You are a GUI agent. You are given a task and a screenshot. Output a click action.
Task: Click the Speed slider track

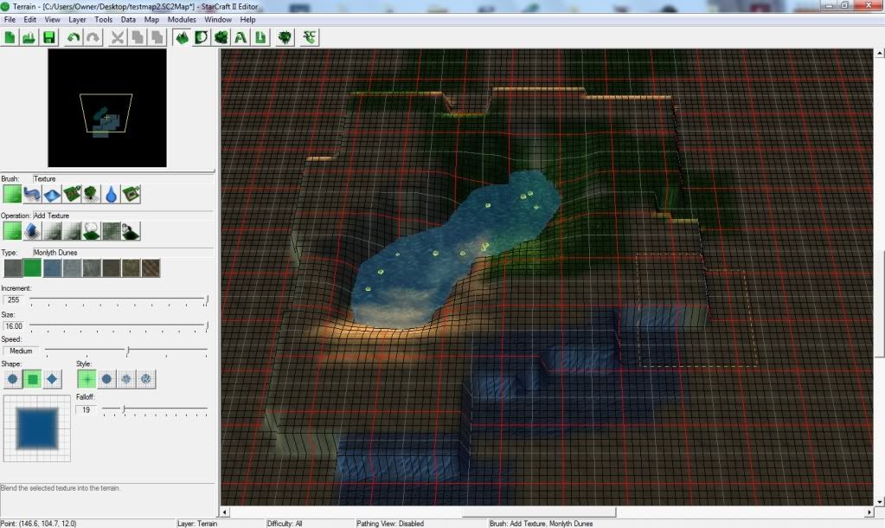[126, 351]
